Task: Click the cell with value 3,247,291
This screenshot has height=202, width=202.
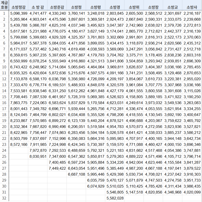Action: (x=134, y=49)
